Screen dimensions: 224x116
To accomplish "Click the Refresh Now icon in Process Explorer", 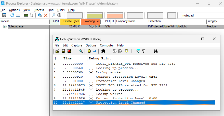I will (12, 15).
